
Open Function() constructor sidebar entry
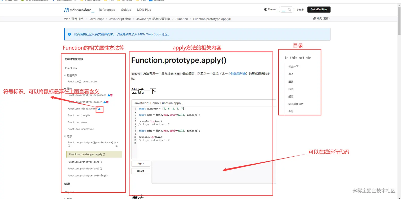[83, 82]
